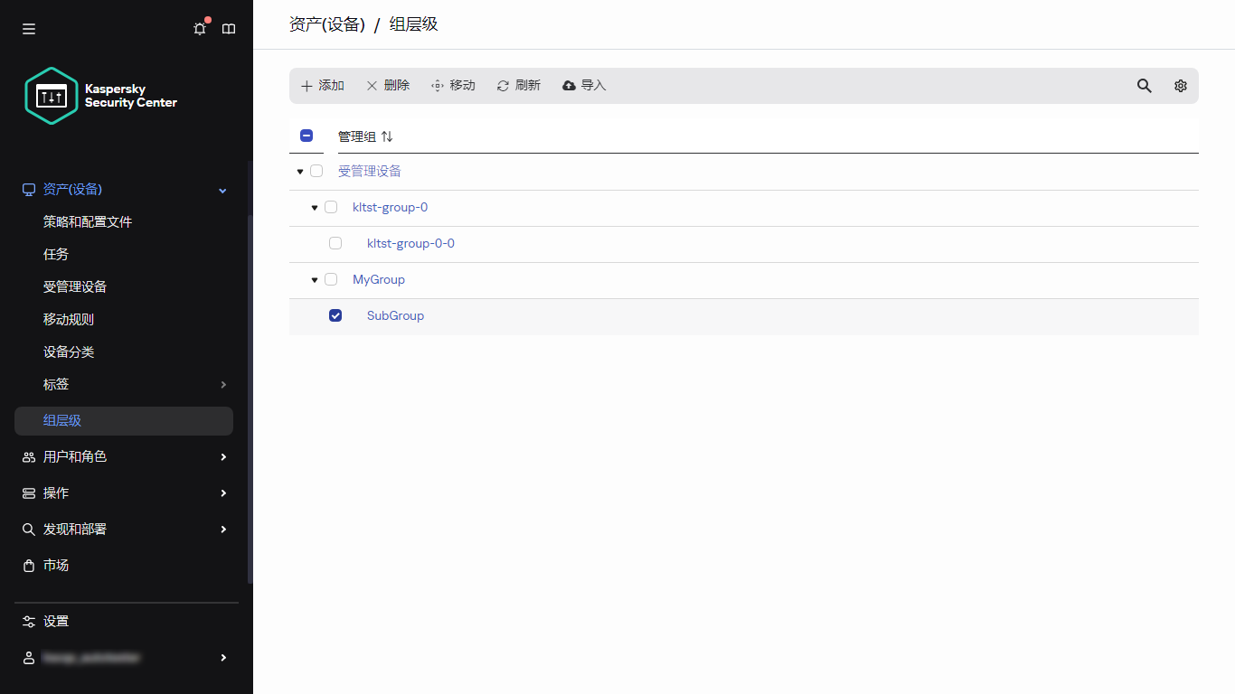The width and height of the screenshot is (1235, 694).
Task: Collapse the 受管理设备 tree node
Action: coord(299,171)
